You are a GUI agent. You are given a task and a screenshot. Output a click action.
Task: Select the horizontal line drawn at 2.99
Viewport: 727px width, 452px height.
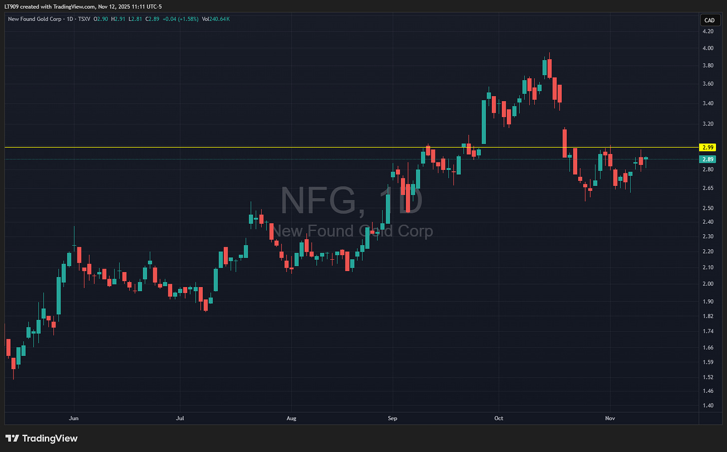click(352, 147)
